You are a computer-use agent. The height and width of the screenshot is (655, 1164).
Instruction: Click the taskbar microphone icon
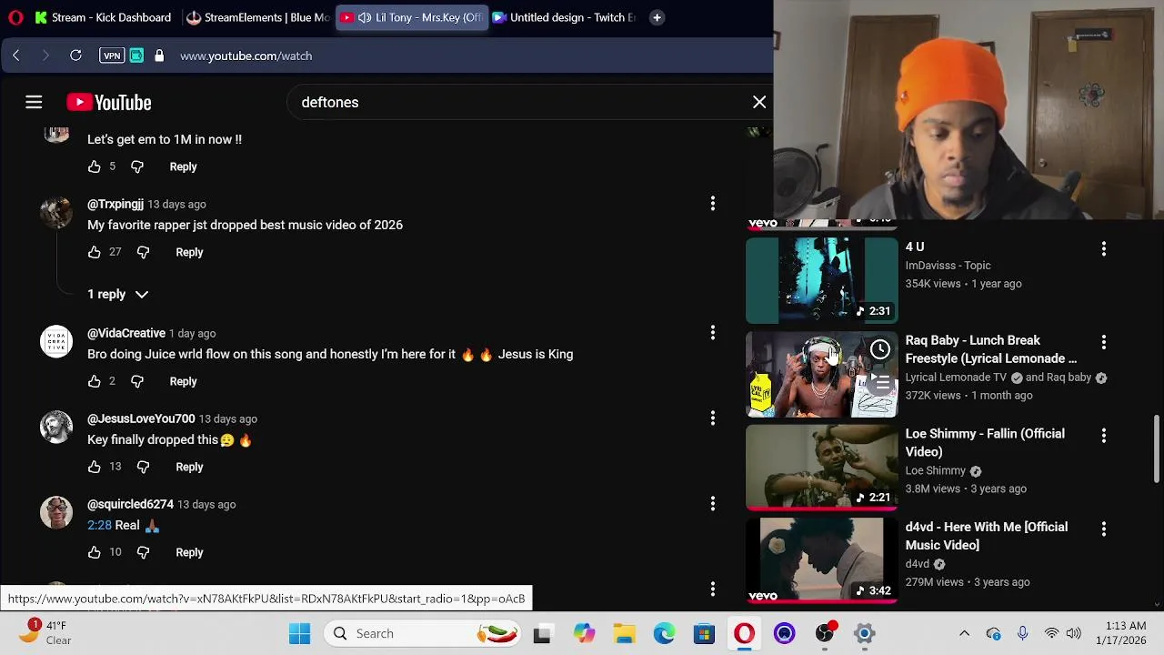[1022, 633]
